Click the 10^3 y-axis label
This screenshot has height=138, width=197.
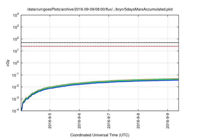[16, 27]
